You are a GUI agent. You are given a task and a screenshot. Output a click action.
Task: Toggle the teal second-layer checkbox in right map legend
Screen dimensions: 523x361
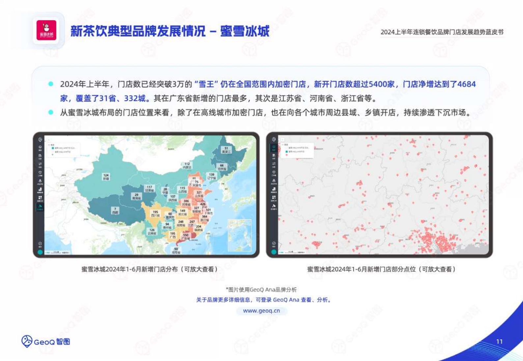click(x=287, y=152)
